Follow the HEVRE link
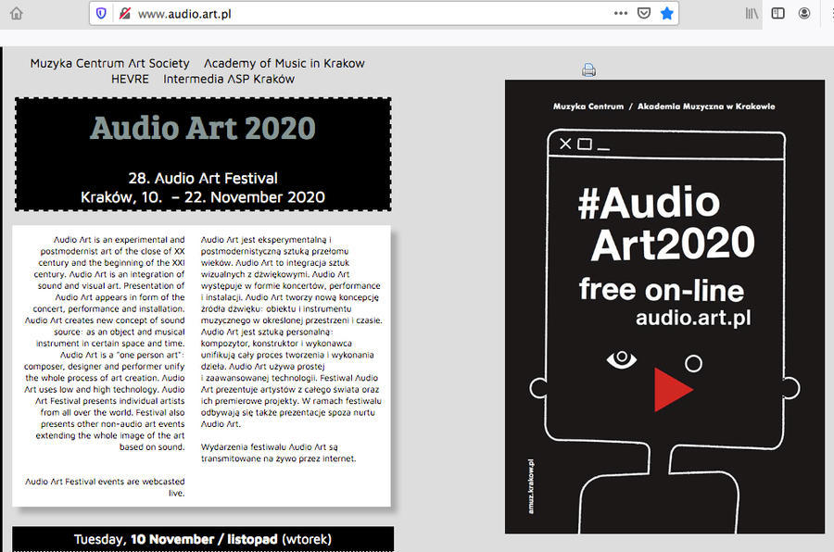 click(130, 79)
